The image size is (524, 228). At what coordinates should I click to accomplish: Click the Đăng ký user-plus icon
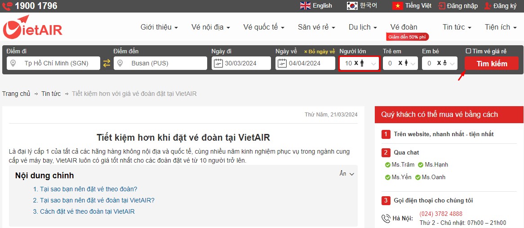click(488, 6)
